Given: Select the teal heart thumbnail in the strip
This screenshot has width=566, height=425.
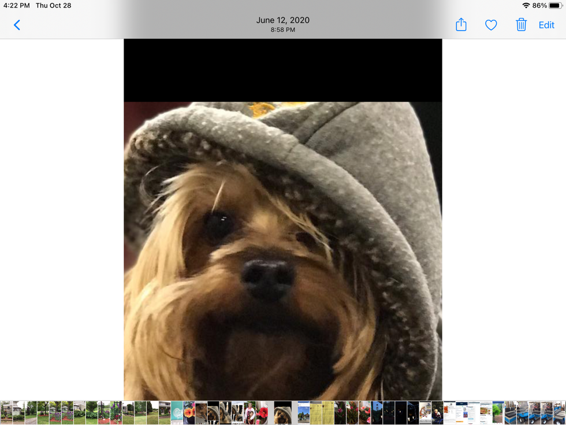Looking at the screenshot, I should (177, 413).
